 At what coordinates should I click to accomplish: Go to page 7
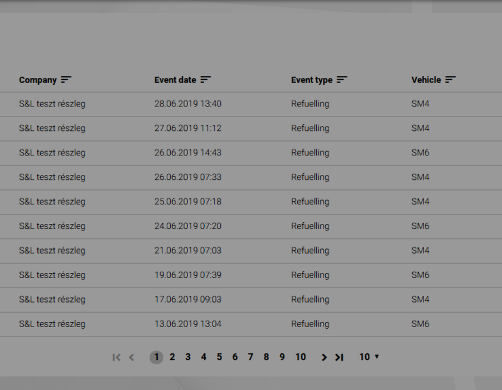[250, 357]
